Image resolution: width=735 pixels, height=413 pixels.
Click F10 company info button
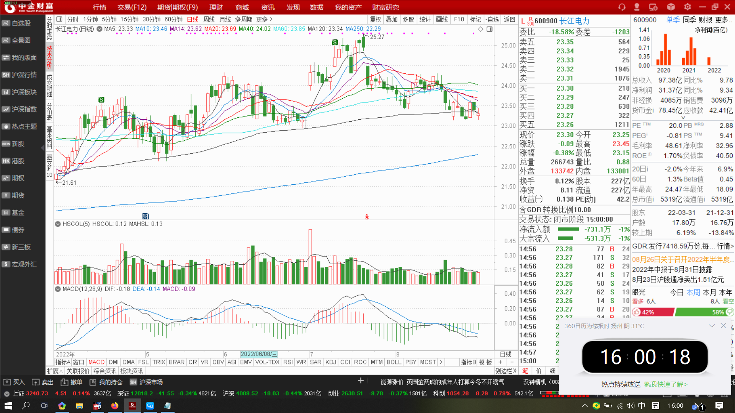click(459, 20)
